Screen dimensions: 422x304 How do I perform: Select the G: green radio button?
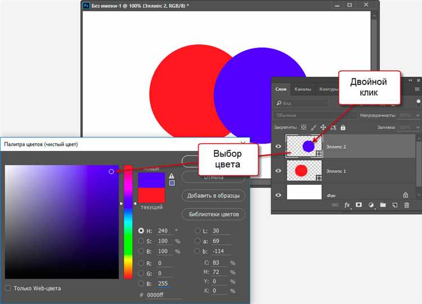pyautogui.click(x=141, y=273)
